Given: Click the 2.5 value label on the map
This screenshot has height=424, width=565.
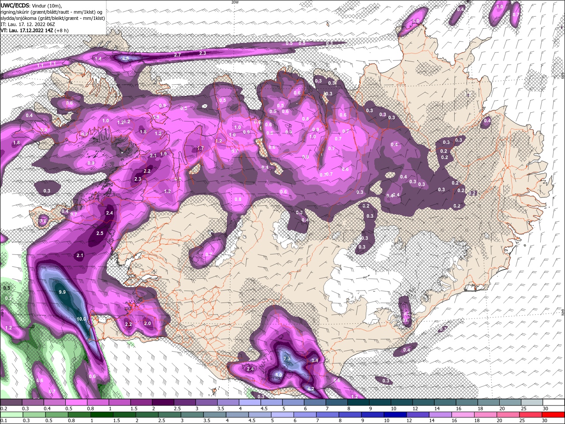Looking at the screenshot, I should pos(100,233).
